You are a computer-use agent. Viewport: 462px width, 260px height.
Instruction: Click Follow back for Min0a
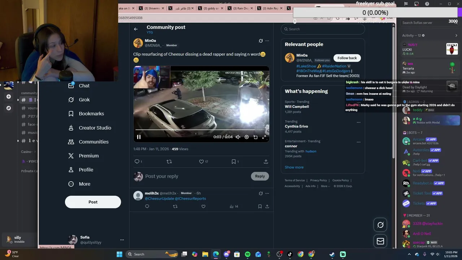347,58
